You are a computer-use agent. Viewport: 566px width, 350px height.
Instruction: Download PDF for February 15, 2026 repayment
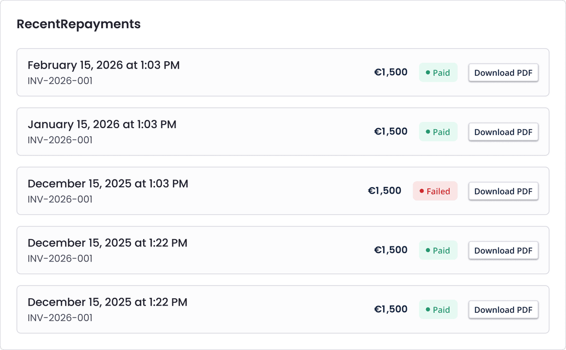(x=503, y=73)
